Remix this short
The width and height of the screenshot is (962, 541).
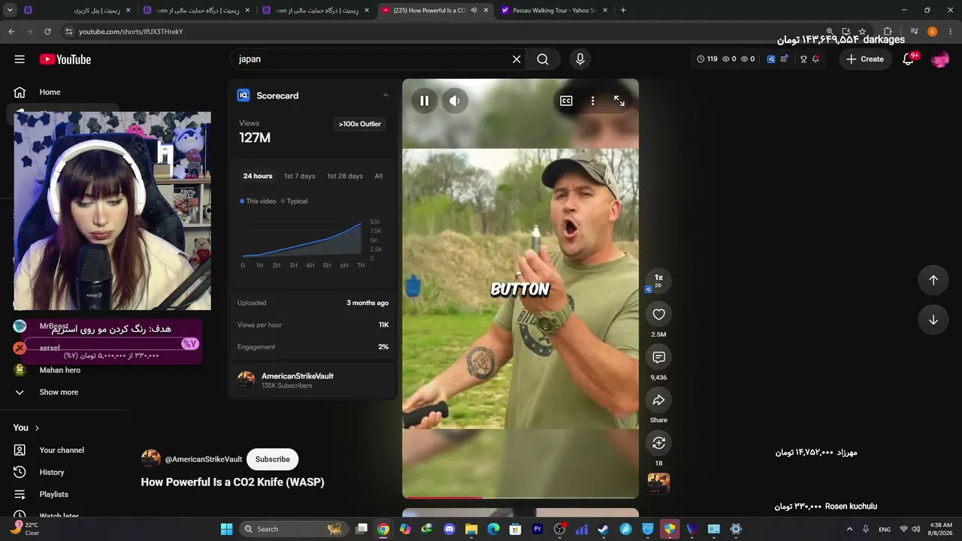pos(658,443)
